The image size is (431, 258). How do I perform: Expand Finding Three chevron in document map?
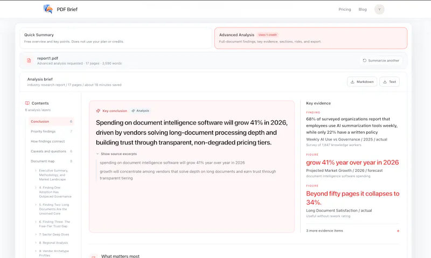[x=36, y=222]
